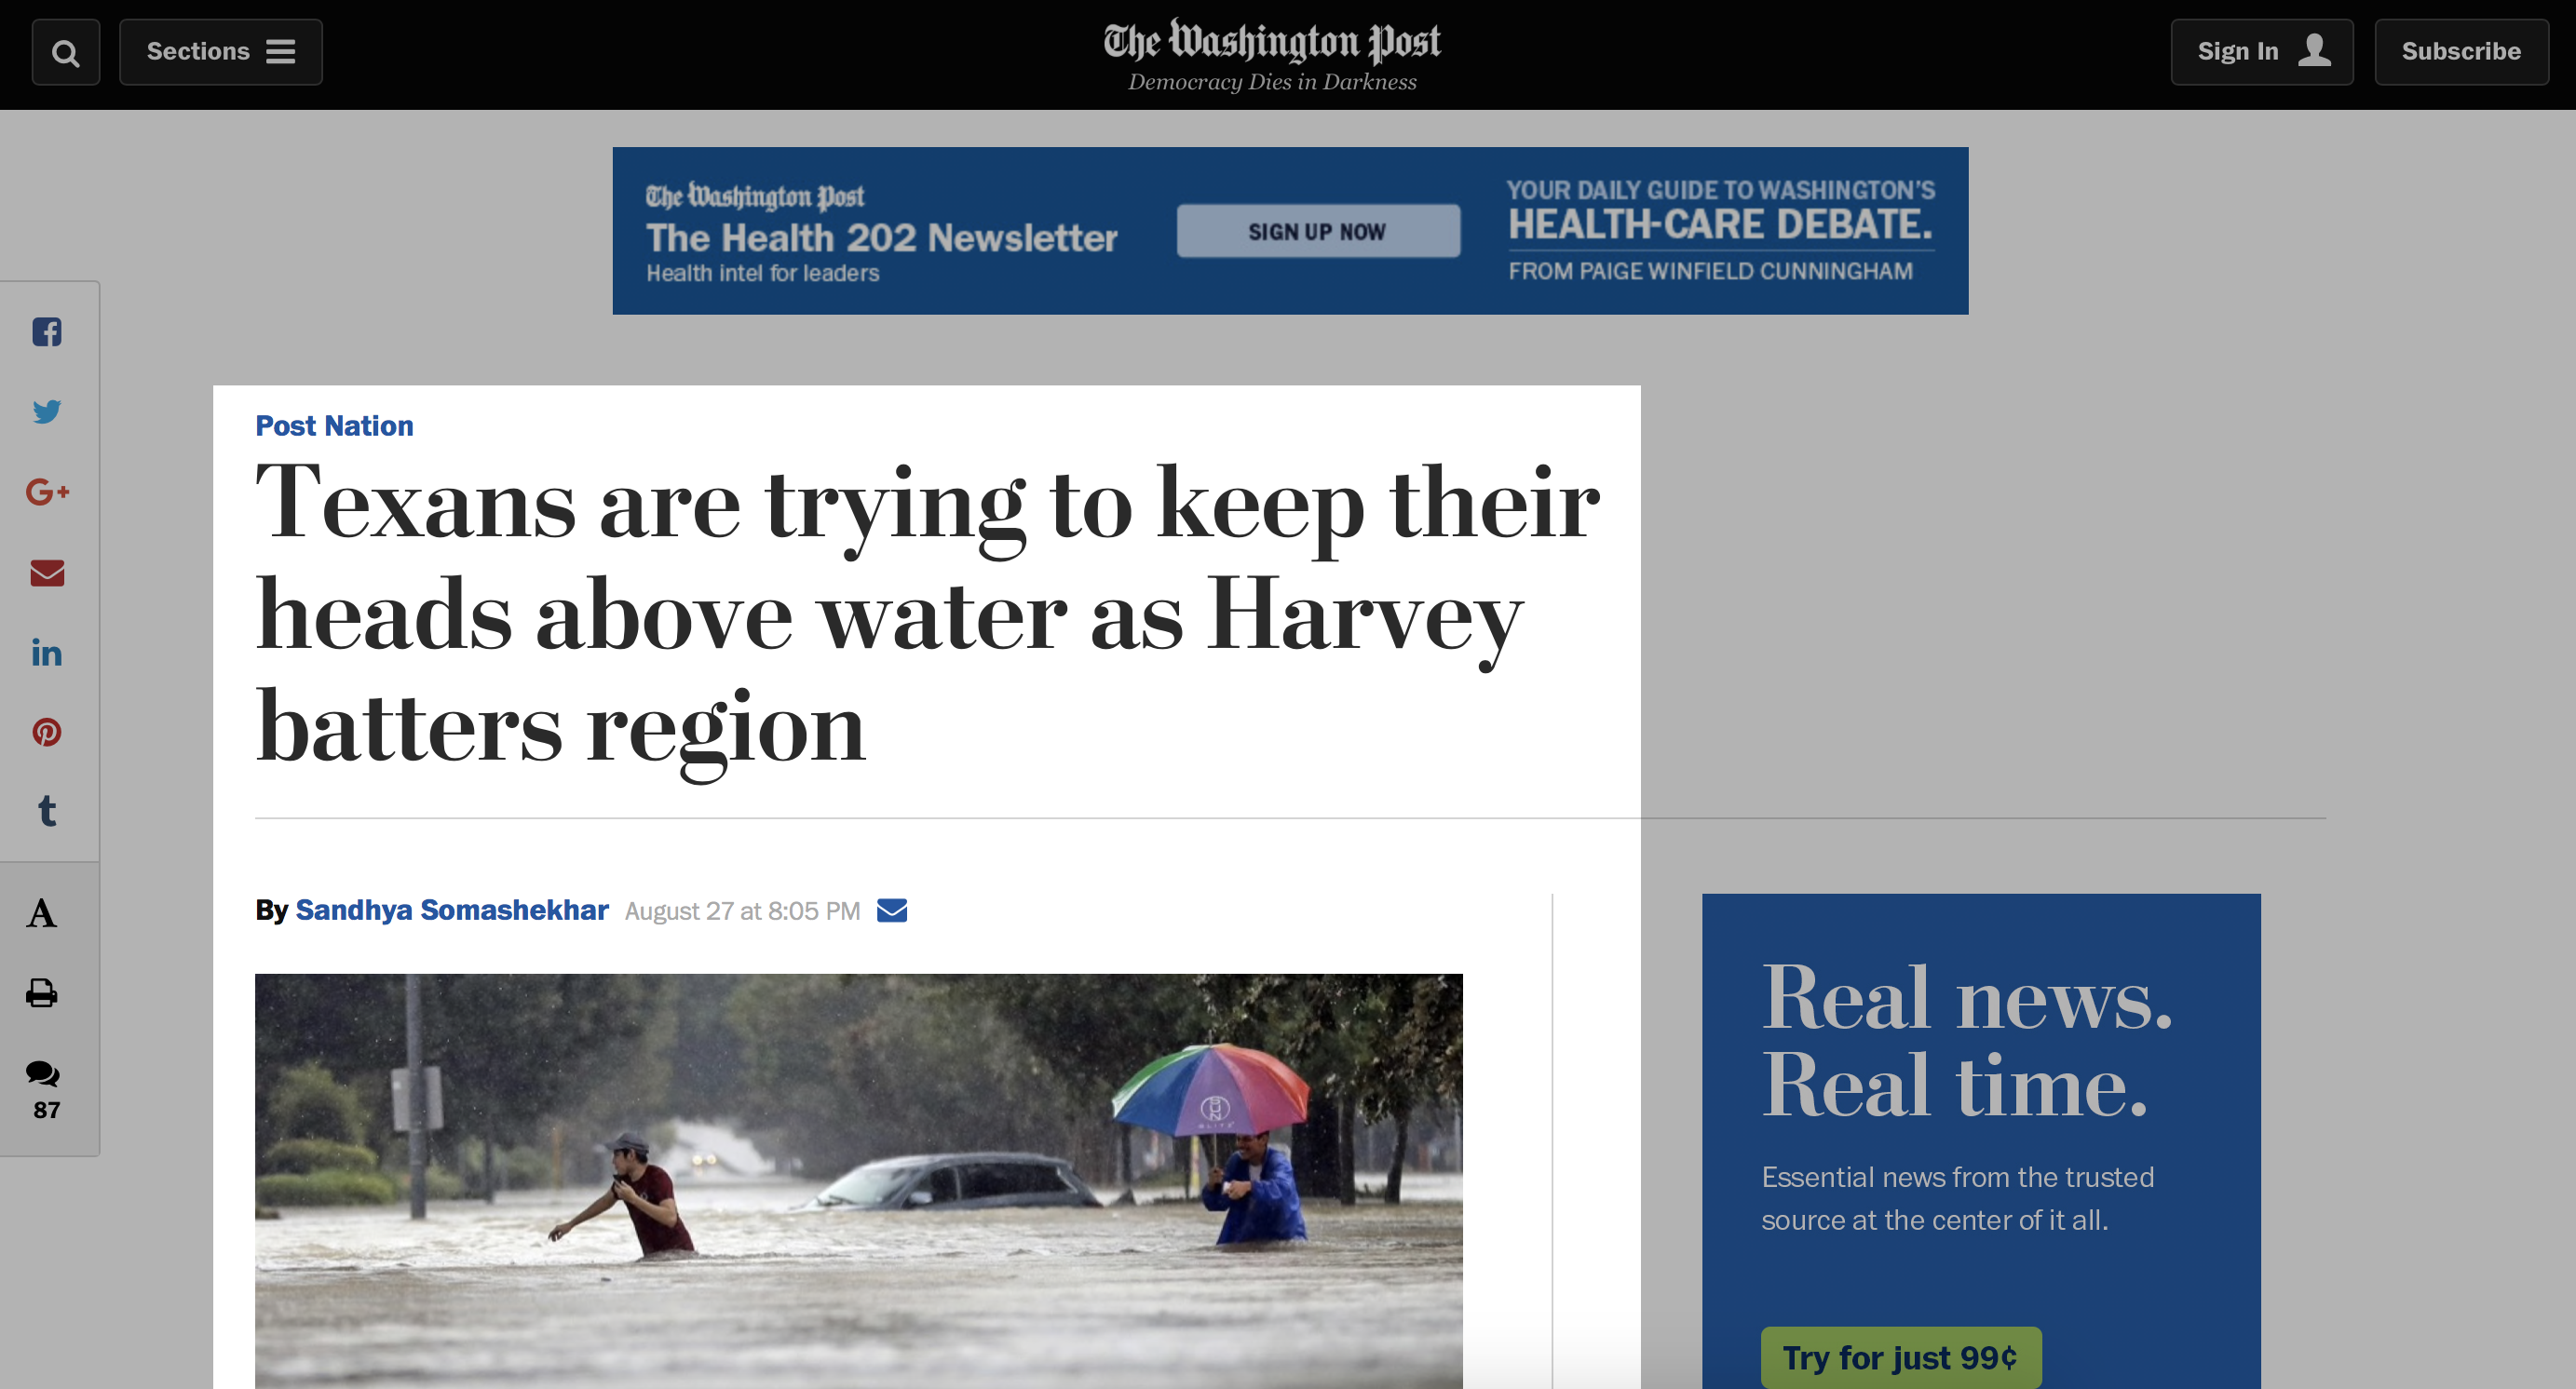Share the article on LinkedIn
Viewport: 2576px width, 1389px height.
[47, 653]
